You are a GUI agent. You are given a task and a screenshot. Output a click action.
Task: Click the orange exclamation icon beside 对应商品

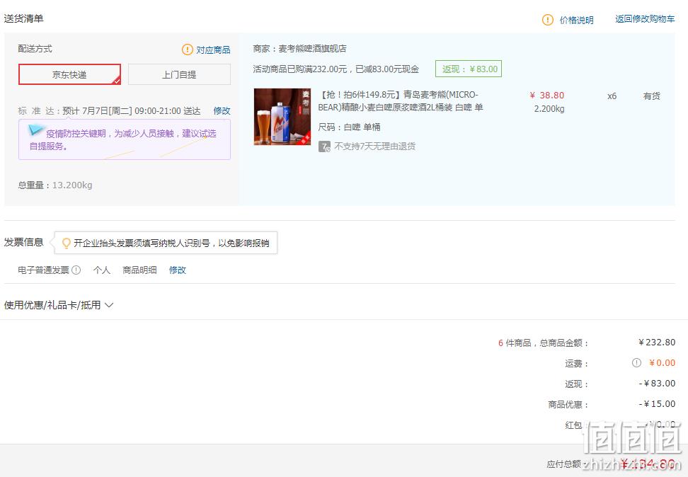(x=188, y=50)
